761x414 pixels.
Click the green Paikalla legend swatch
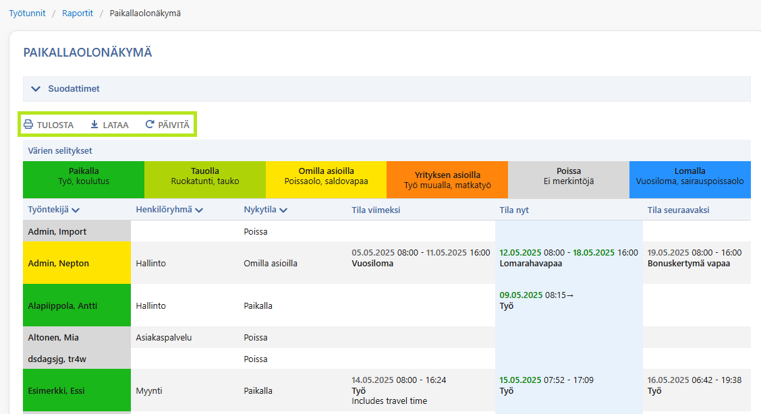84,180
